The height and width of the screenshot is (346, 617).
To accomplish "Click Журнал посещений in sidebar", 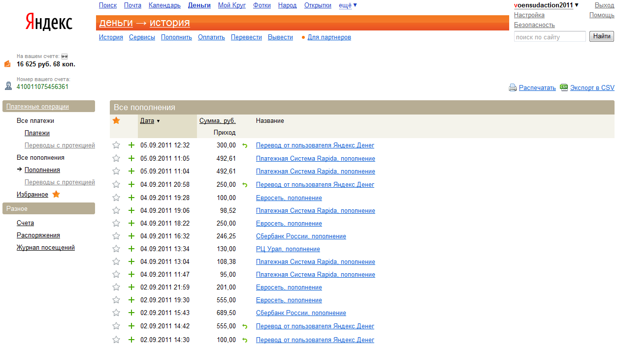I will (x=46, y=248).
